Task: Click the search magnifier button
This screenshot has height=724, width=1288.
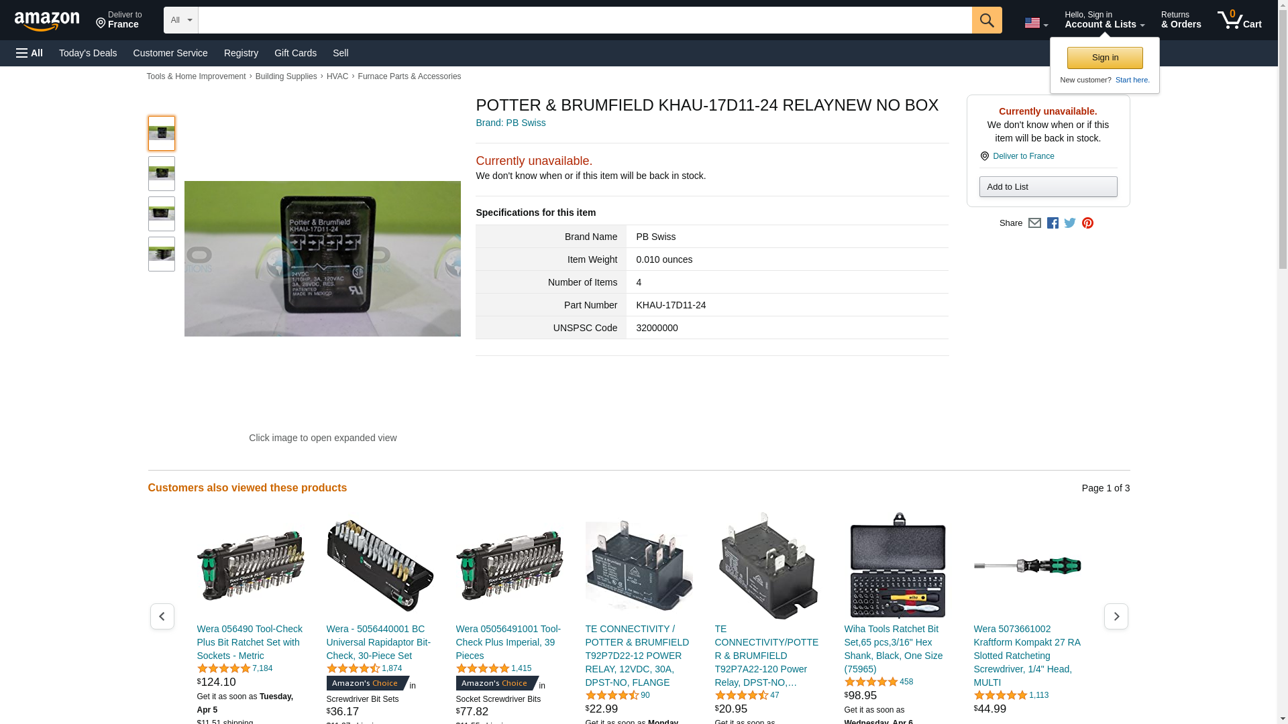Action: [986, 20]
